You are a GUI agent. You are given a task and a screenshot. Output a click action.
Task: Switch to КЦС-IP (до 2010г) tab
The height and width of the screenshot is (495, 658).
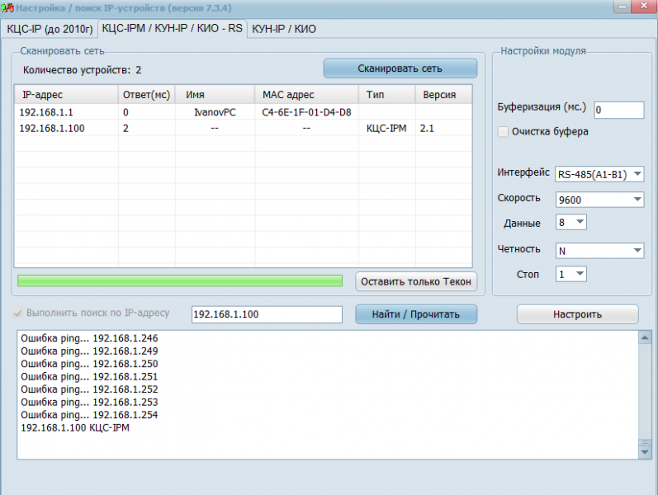point(50,29)
